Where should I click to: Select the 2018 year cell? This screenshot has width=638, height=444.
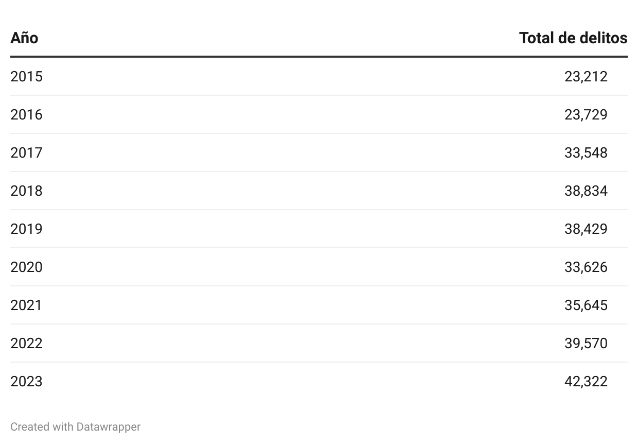26,191
